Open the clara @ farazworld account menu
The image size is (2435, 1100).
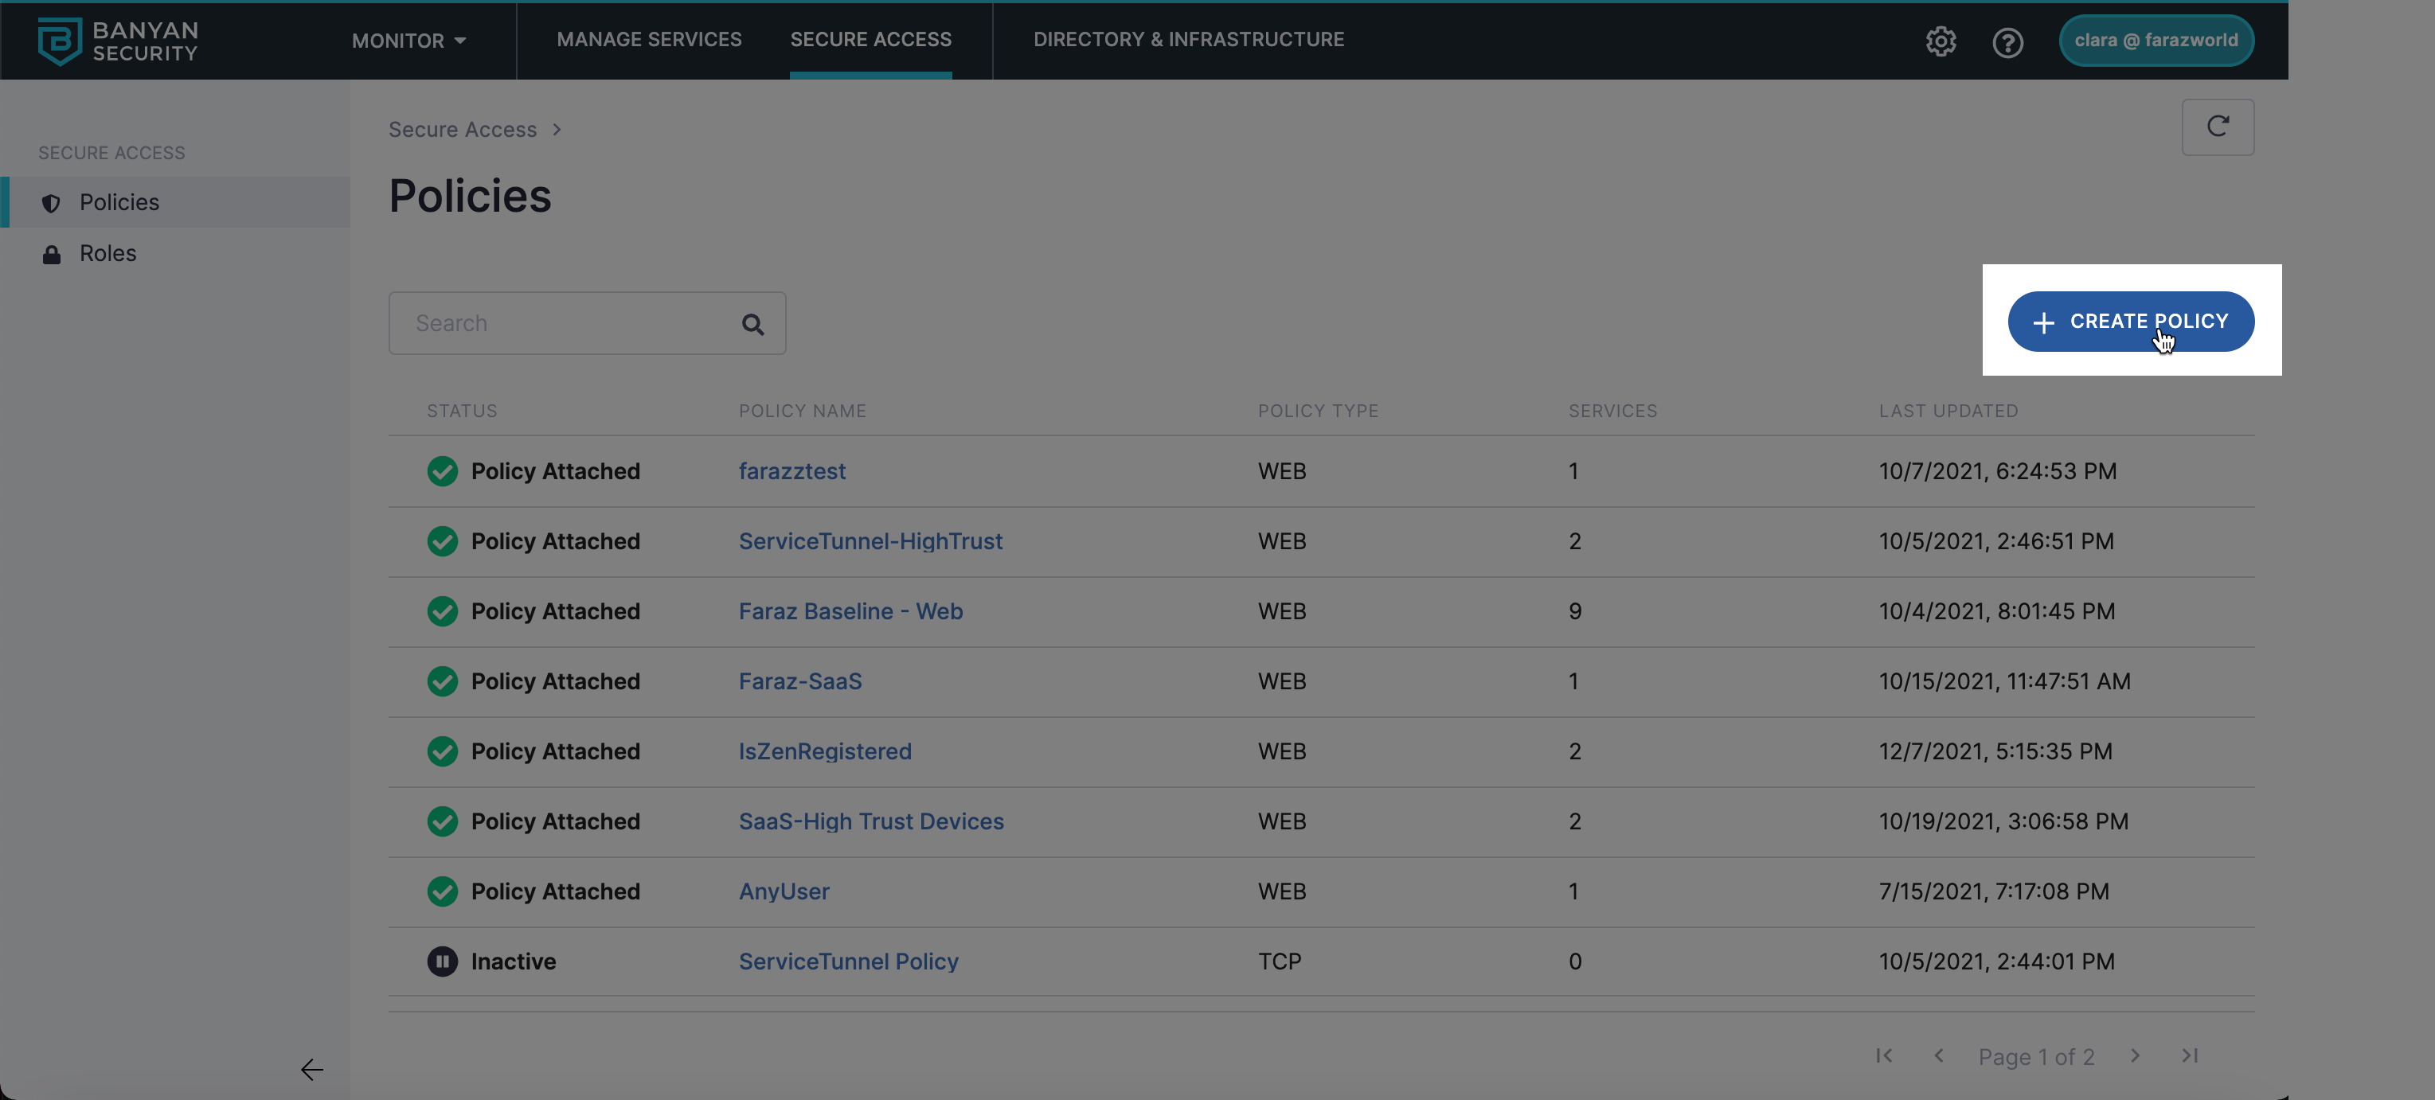point(2156,41)
